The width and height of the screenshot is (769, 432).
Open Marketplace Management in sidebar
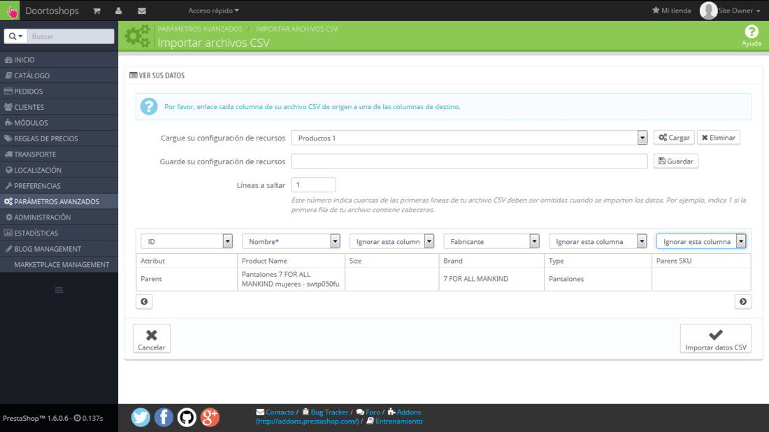click(x=59, y=264)
